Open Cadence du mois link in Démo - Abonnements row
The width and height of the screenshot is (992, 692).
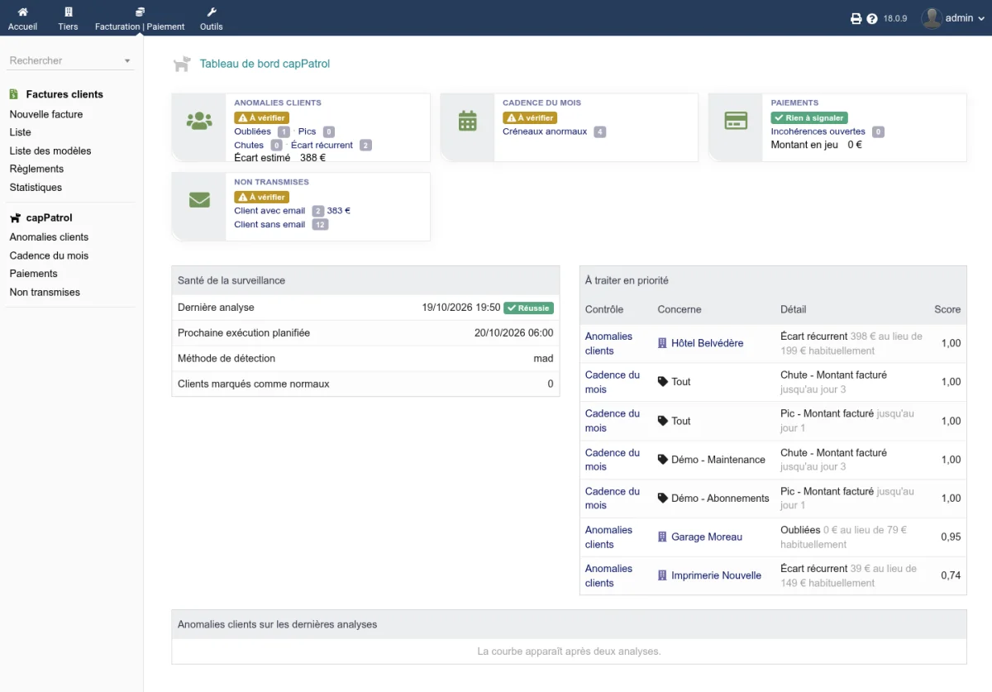pos(613,499)
